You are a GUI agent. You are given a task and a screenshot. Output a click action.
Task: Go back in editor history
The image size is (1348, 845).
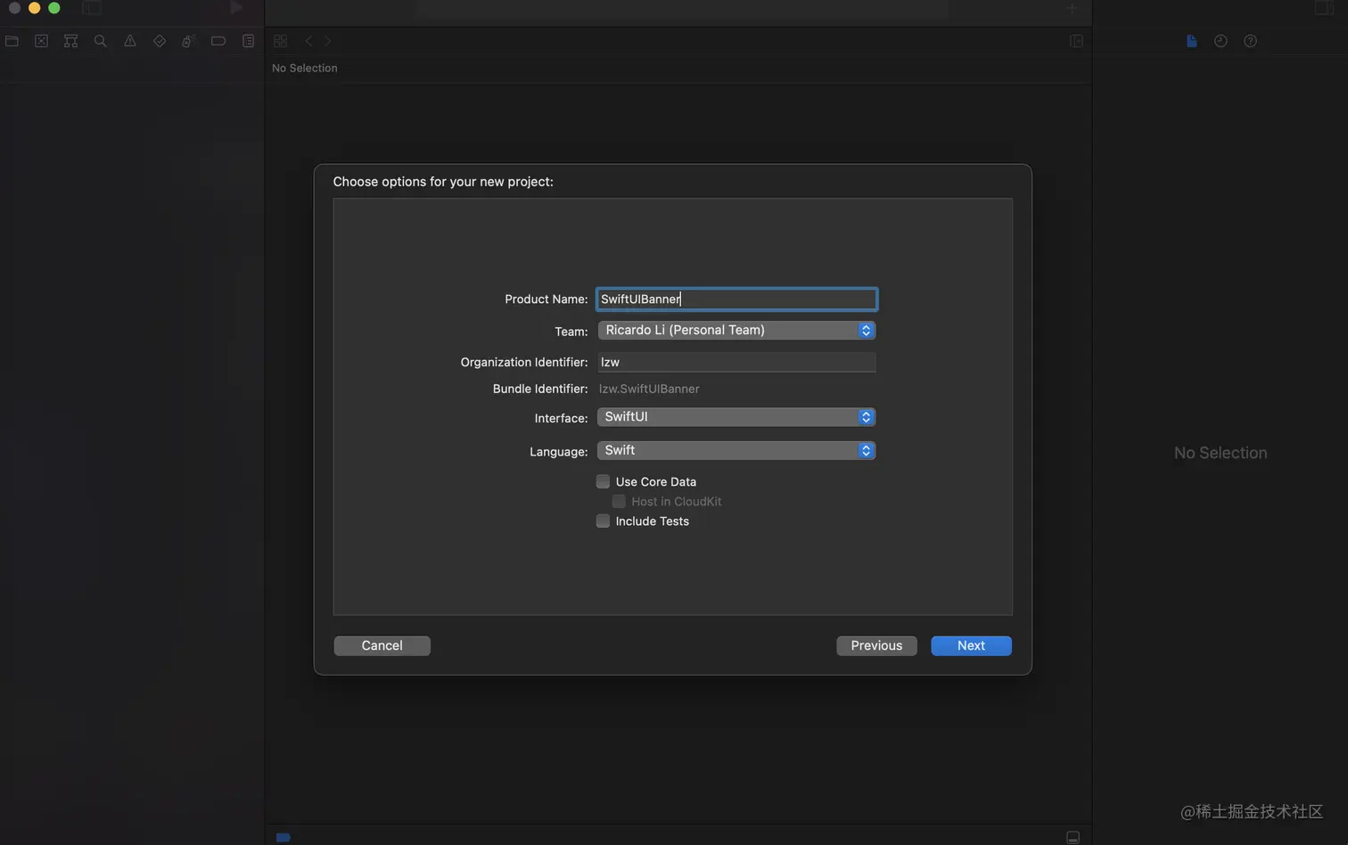308,41
